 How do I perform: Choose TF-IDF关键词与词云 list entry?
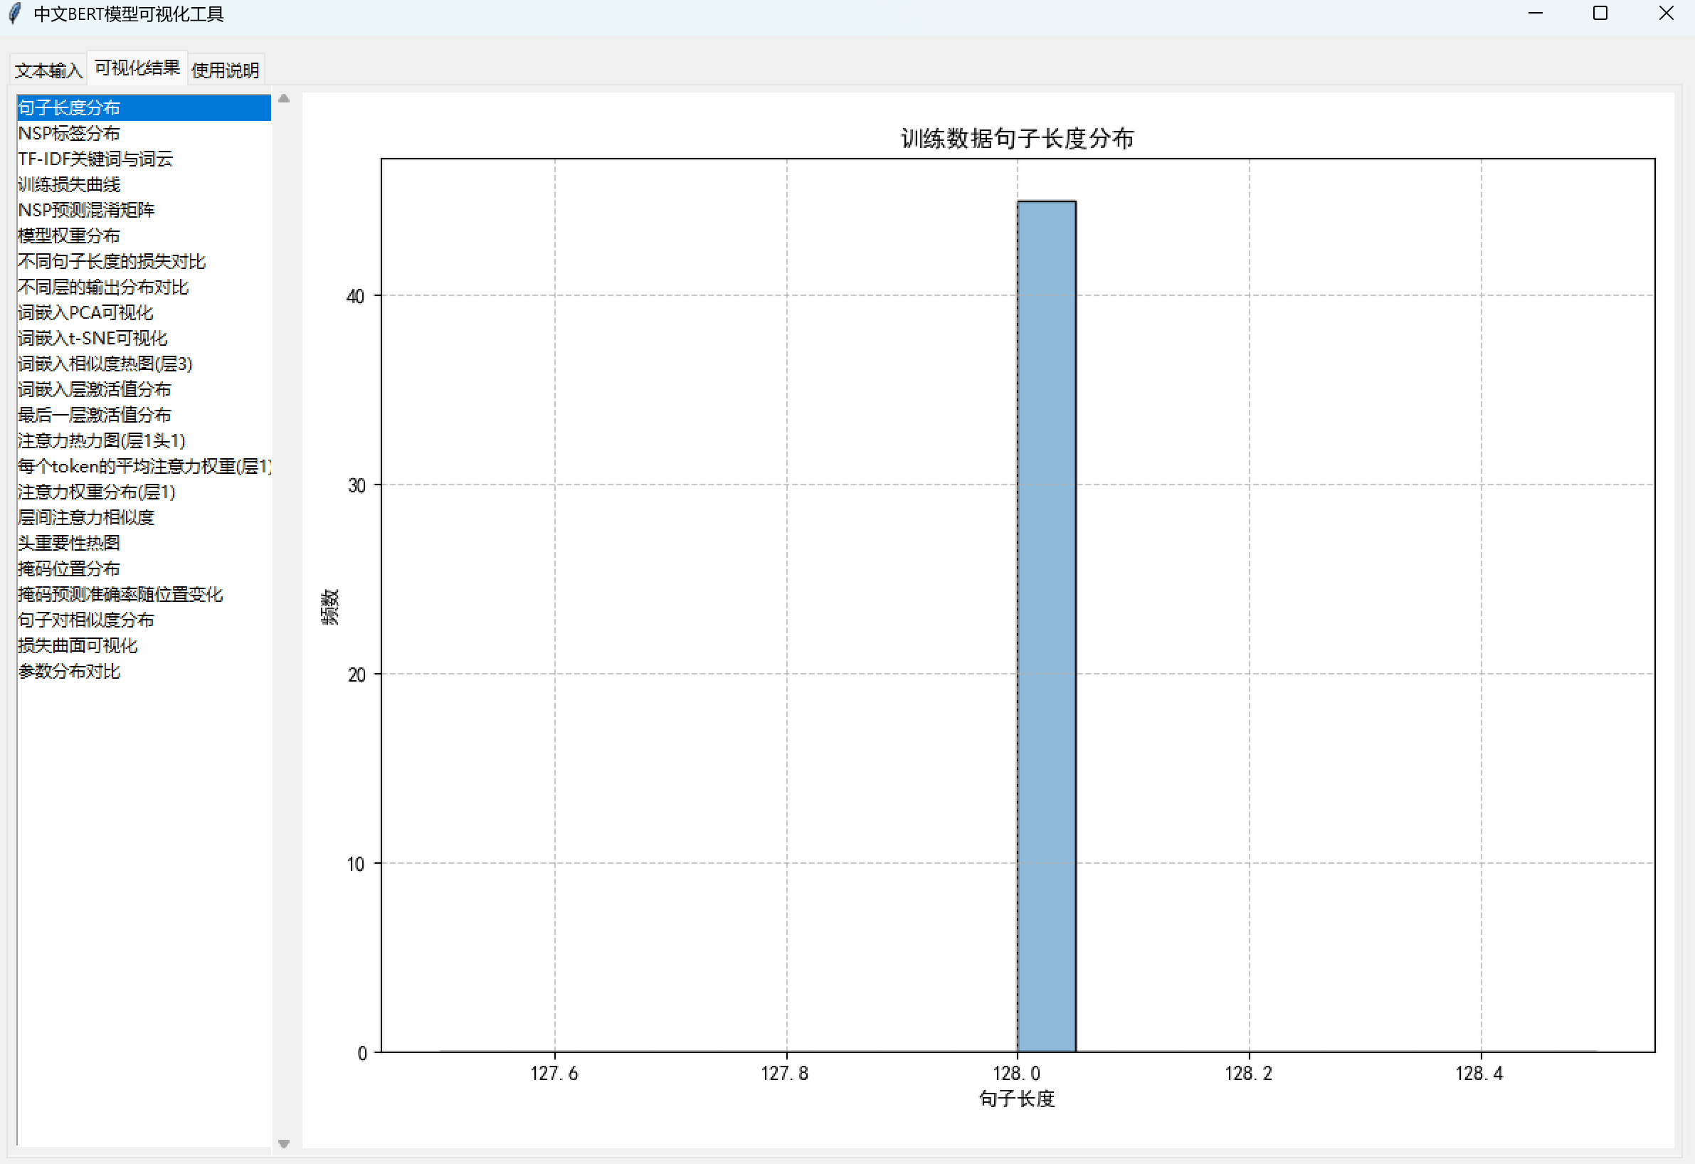click(x=95, y=159)
